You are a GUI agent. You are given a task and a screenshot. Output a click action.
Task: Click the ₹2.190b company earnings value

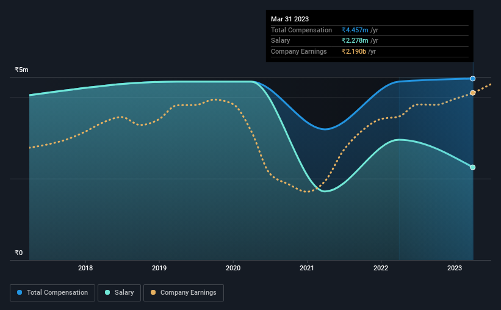(354, 51)
